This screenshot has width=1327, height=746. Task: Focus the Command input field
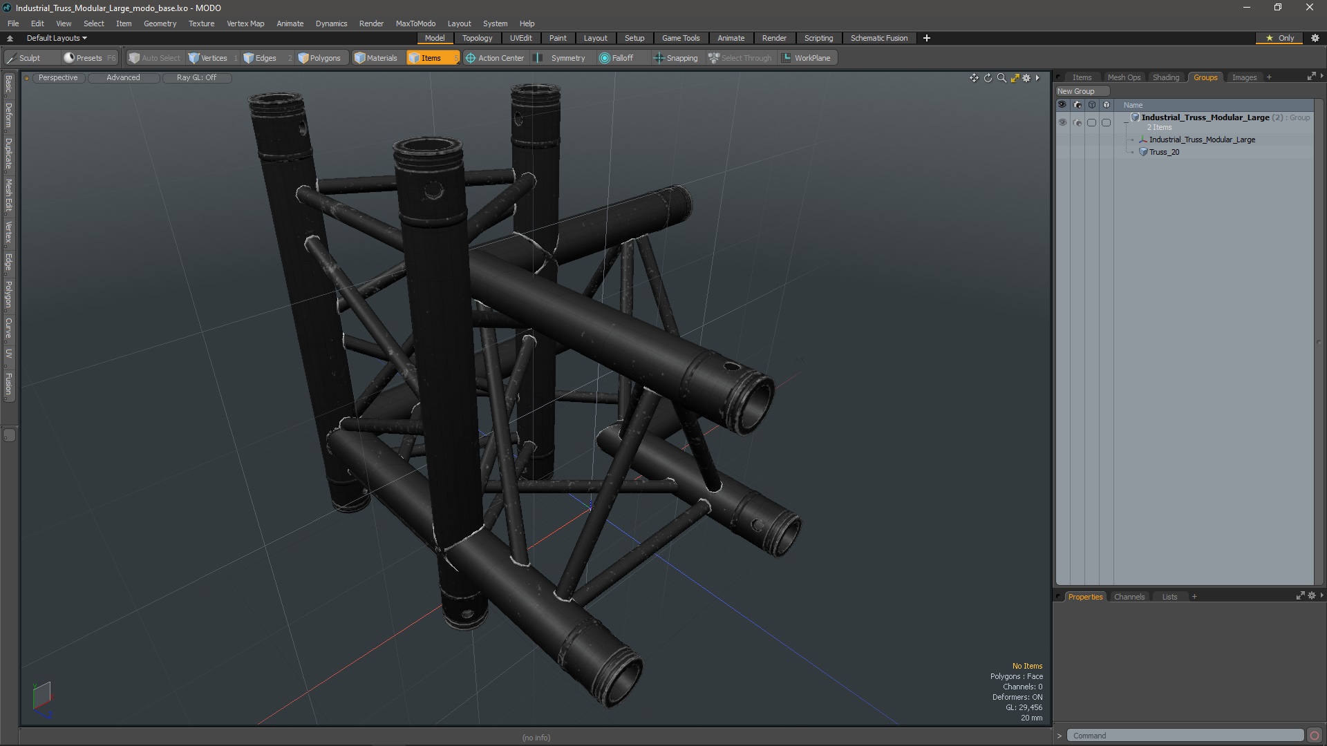[1185, 736]
